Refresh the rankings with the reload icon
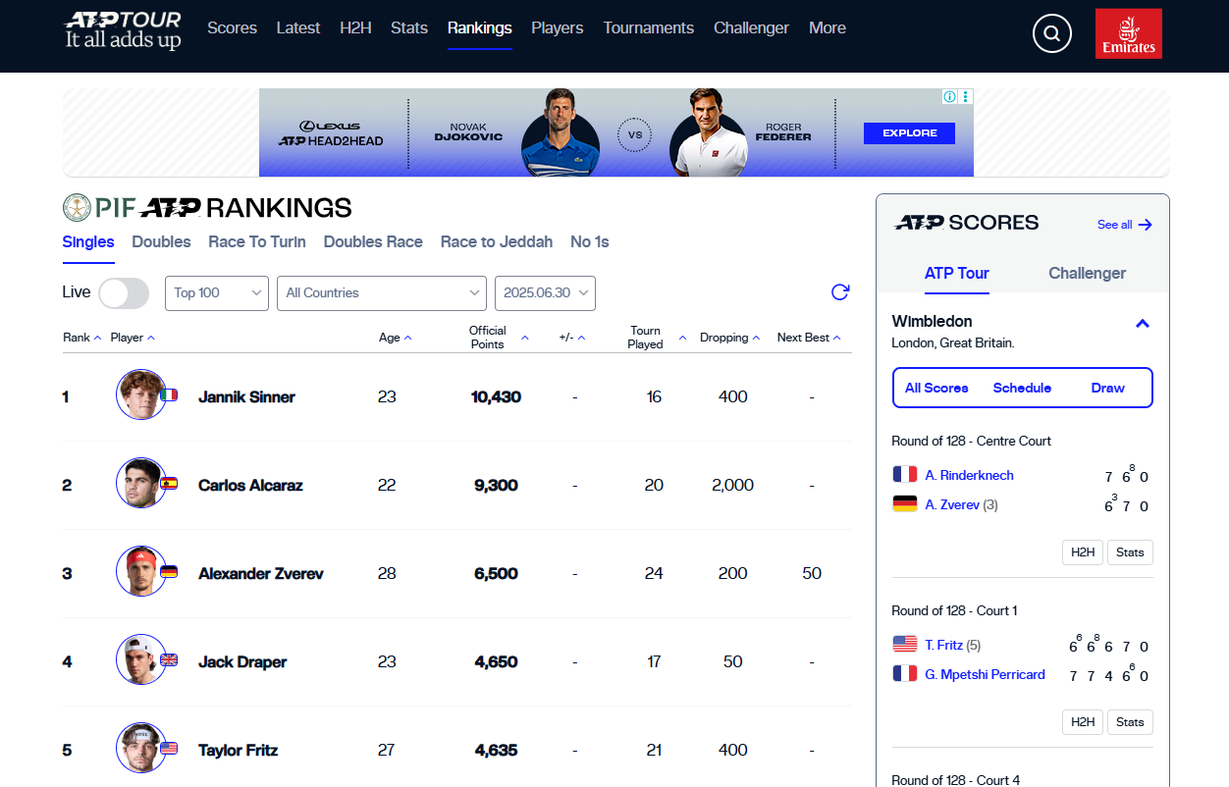The height and width of the screenshot is (787, 1229). click(840, 292)
